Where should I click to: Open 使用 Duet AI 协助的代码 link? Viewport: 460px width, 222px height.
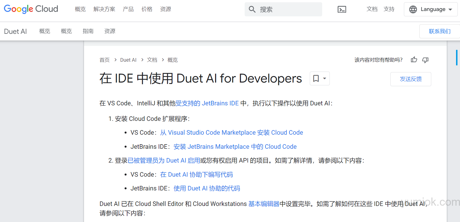[x=207, y=188]
